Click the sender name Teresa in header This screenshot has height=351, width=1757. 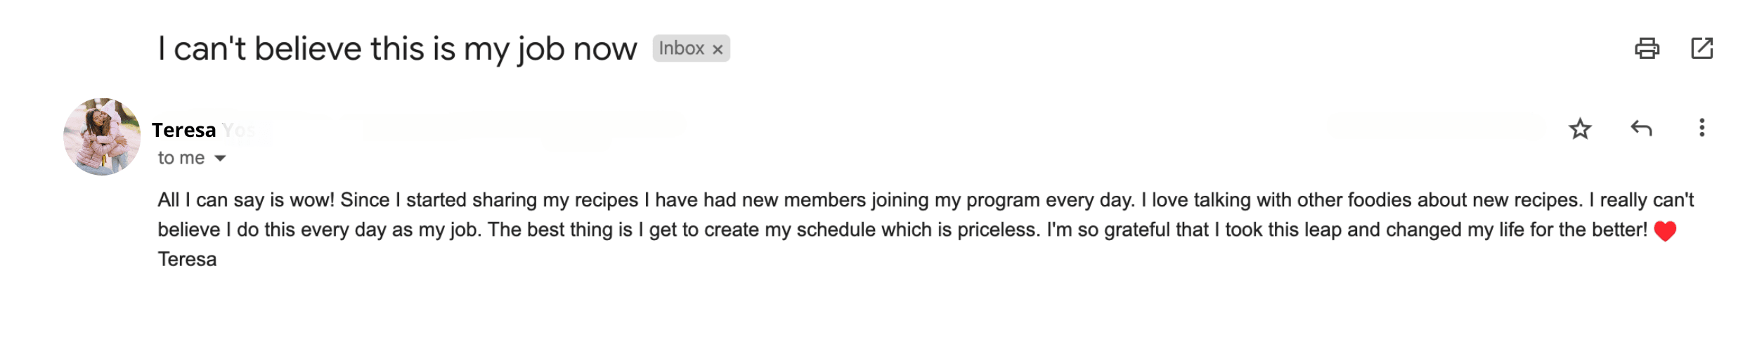pos(183,130)
